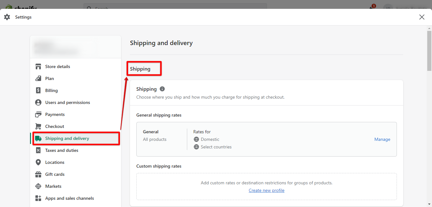Click Create new profile link
Screen dimensions: 432x207
(266, 190)
